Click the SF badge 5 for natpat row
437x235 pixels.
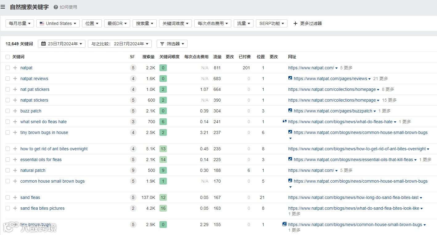coord(133,68)
